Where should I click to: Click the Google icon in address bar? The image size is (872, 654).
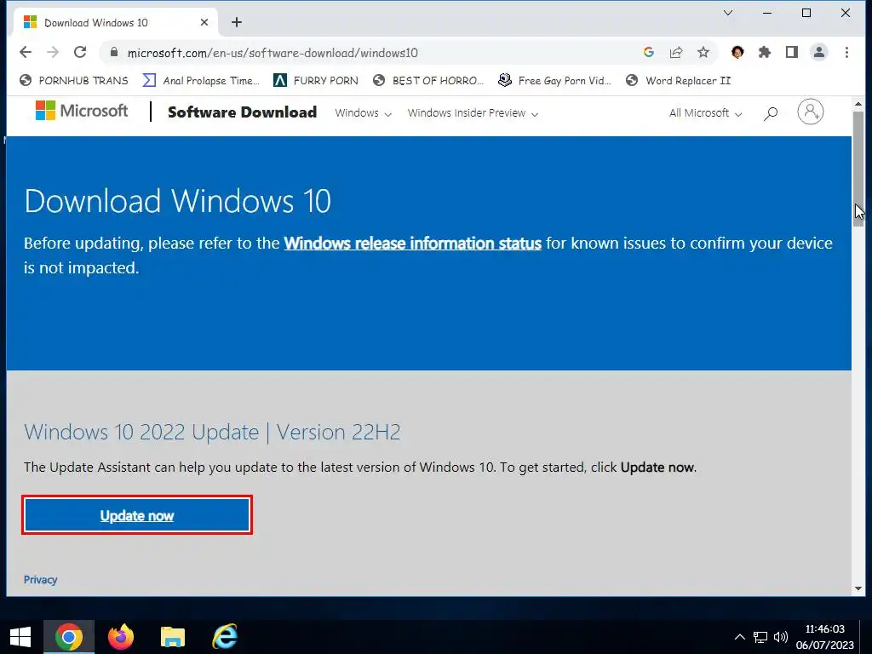pyautogui.click(x=648, y=52)
